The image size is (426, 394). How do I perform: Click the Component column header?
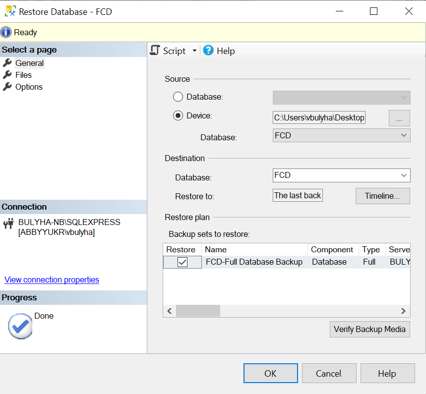tap(333, 250)
